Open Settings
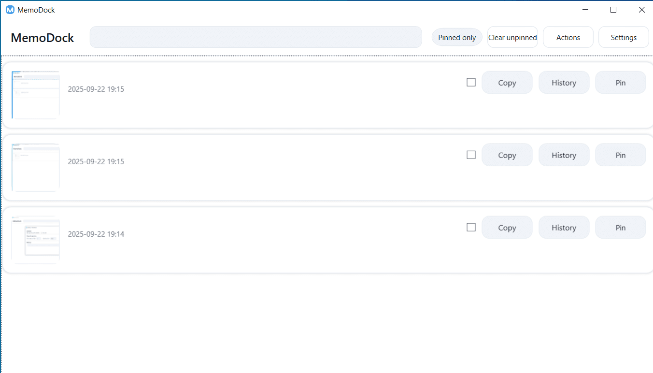The height and width of the screenshot is (373, 653). point(624,37)
